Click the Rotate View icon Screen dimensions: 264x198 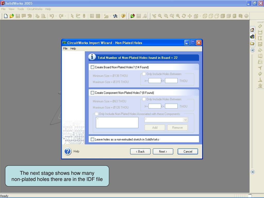[x=184, y=16]
